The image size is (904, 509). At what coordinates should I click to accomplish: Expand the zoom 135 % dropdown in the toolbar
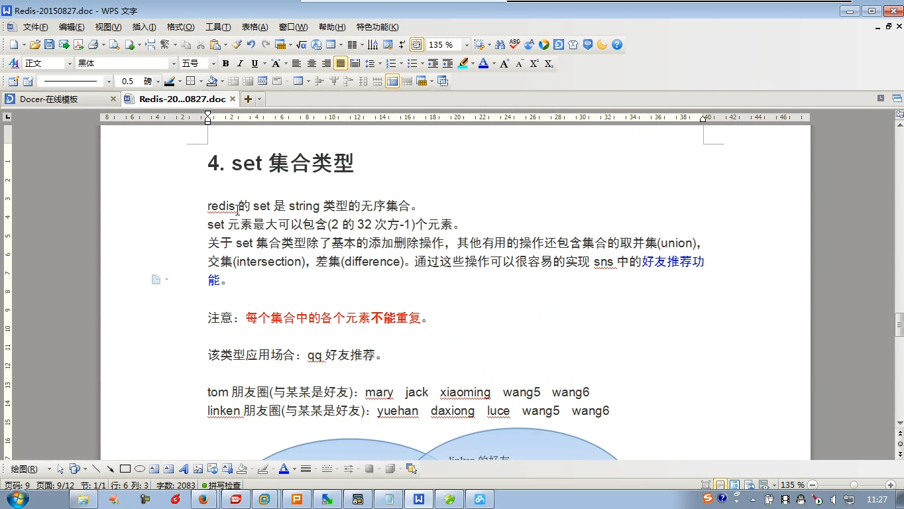point(466,45)
